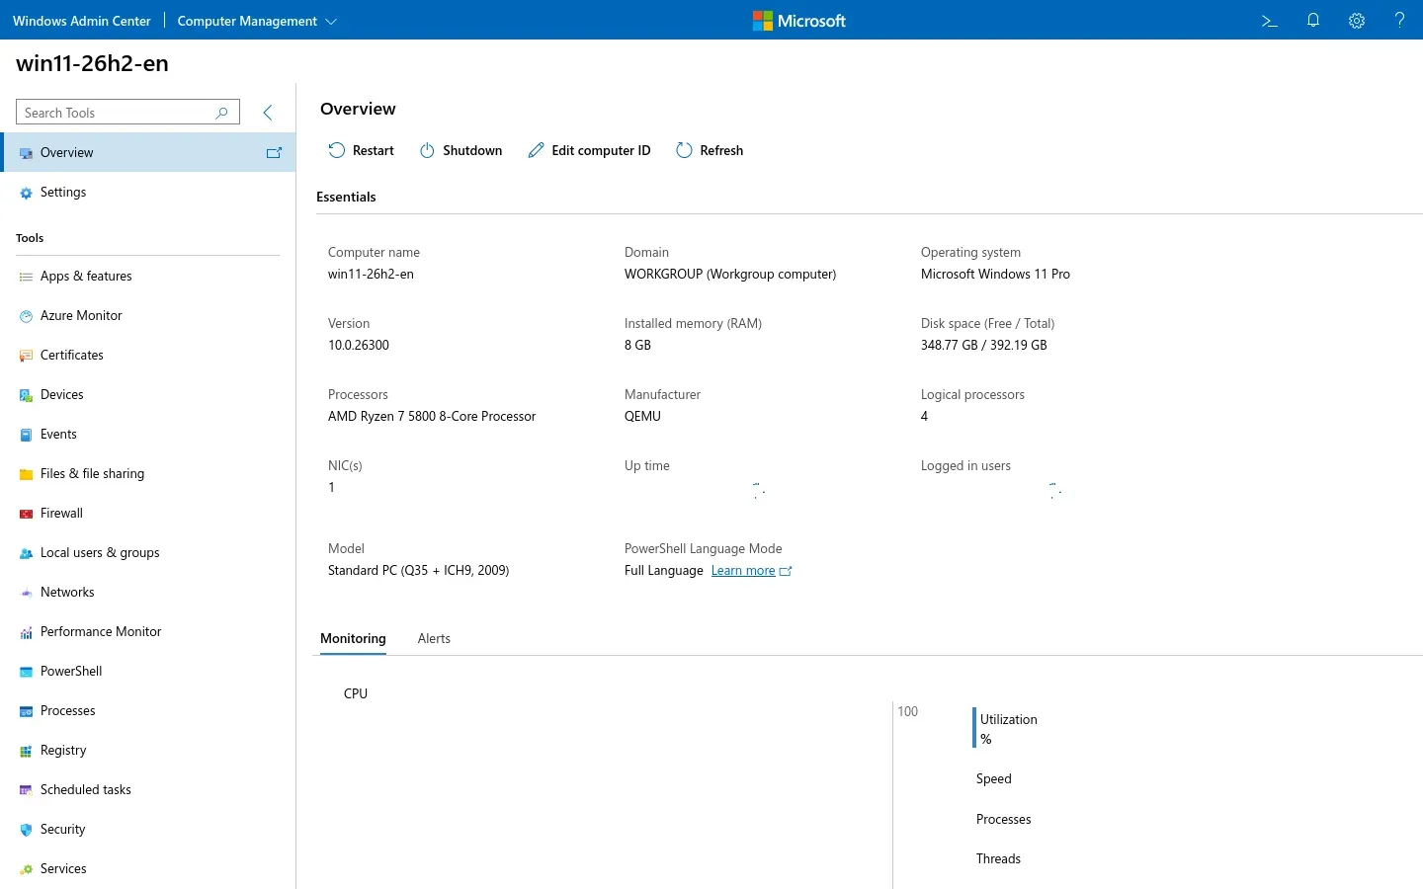
Task: Click the Files & file sharing folder icon
Action: (x=27, y=474)
